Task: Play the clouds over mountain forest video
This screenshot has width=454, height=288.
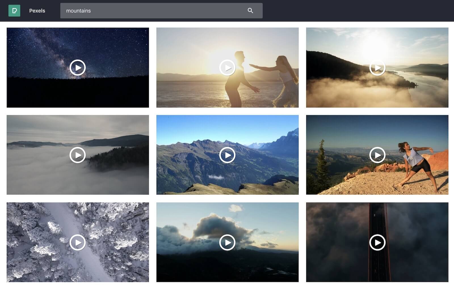Action: click(x=77, y=155)
